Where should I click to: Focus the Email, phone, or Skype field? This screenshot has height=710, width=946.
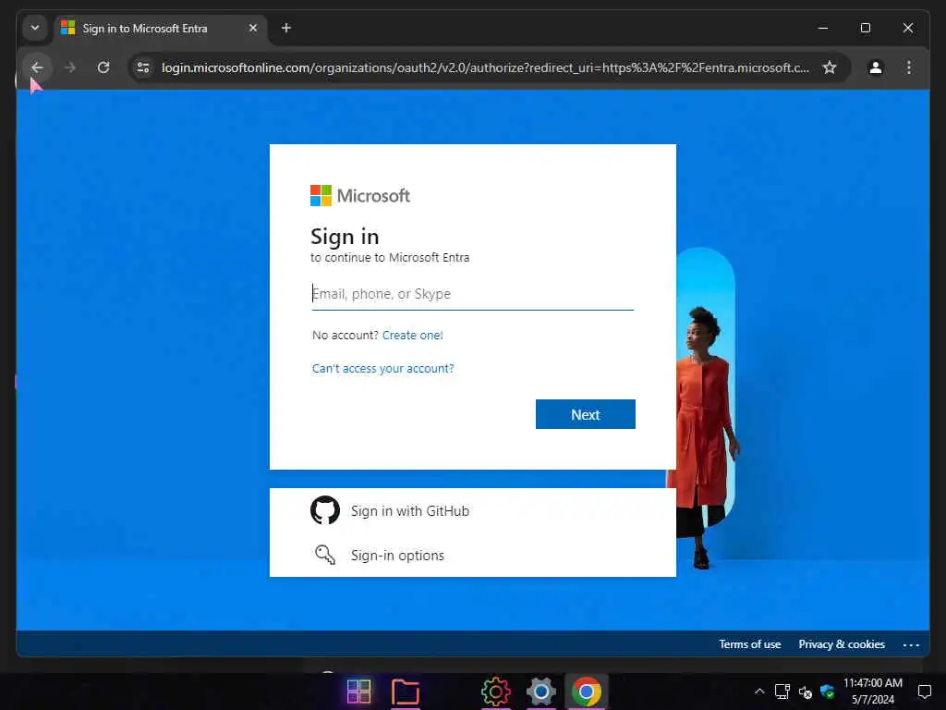[x=472, y=294]
